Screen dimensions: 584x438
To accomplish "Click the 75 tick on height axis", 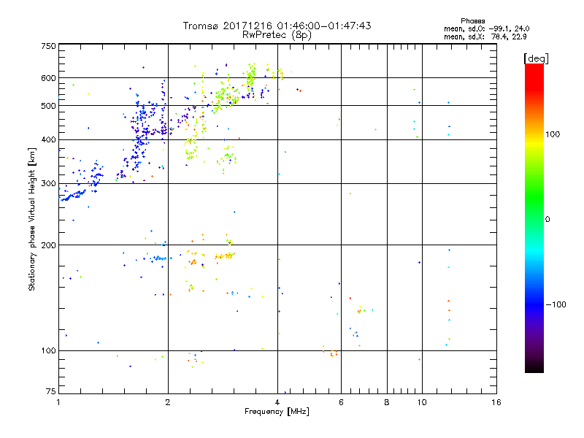I will click(50, 393).
